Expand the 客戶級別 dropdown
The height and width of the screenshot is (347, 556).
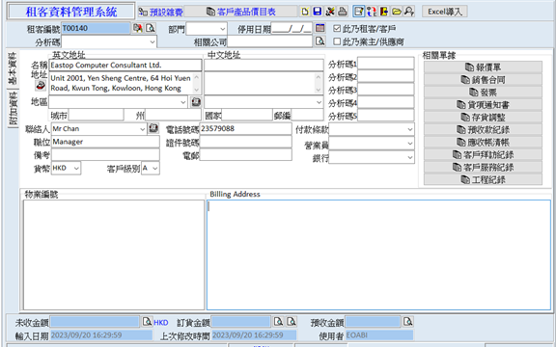pyautogui.click(x=155, y=168)
